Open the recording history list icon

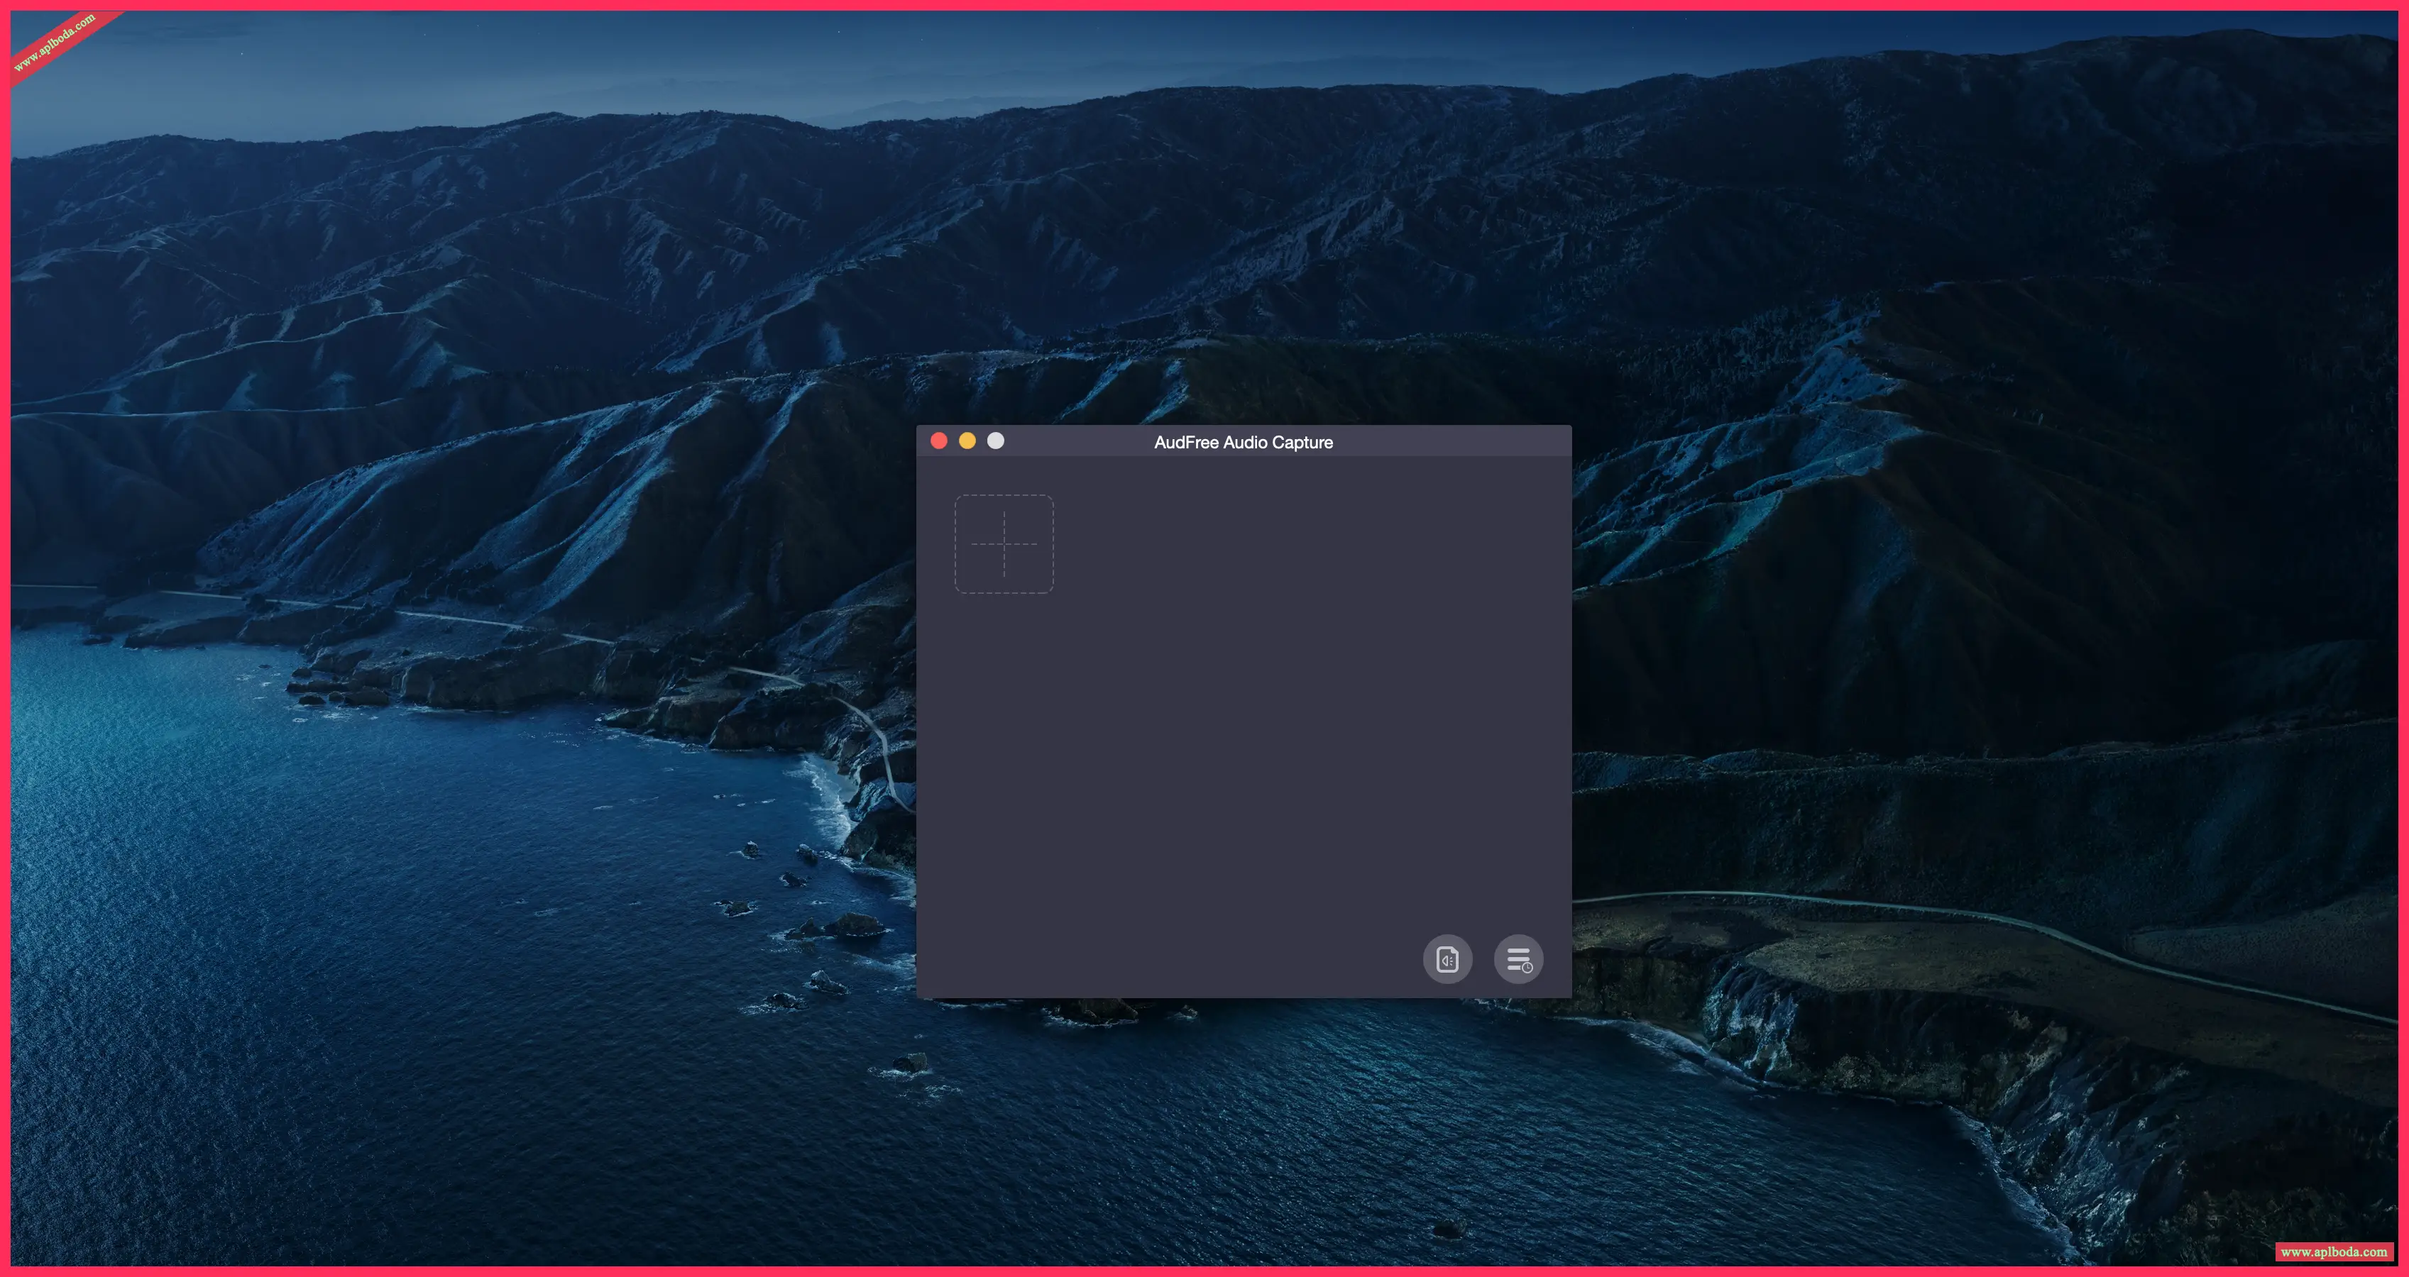pos(1518,959)
